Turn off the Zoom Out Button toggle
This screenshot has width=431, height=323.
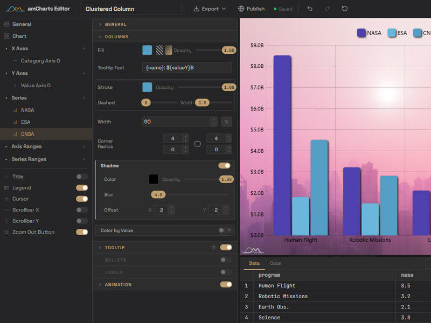point(82,232)
